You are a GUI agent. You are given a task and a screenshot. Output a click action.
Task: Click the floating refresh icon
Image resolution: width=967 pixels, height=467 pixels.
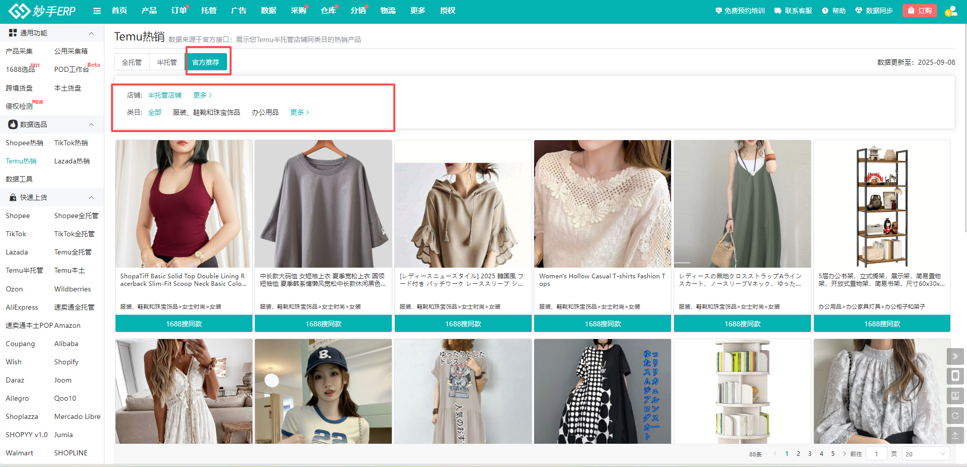pos(955,415)
